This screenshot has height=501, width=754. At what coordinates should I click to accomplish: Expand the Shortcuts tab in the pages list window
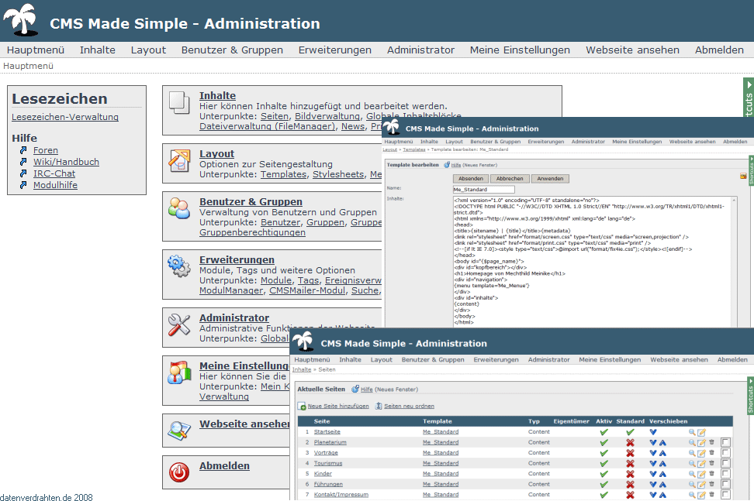click(x=750, y=396)
